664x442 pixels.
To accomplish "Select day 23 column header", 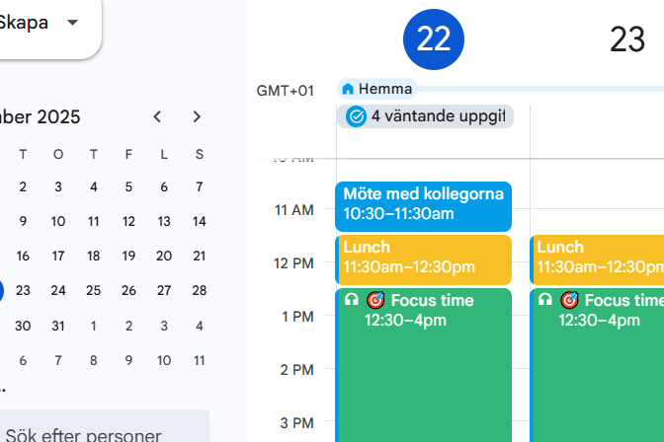I will (626, 39).
